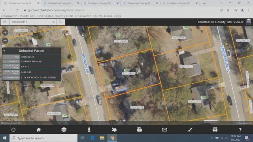Show hidden system tray icons
253x142 pixels.
[212, 138]
